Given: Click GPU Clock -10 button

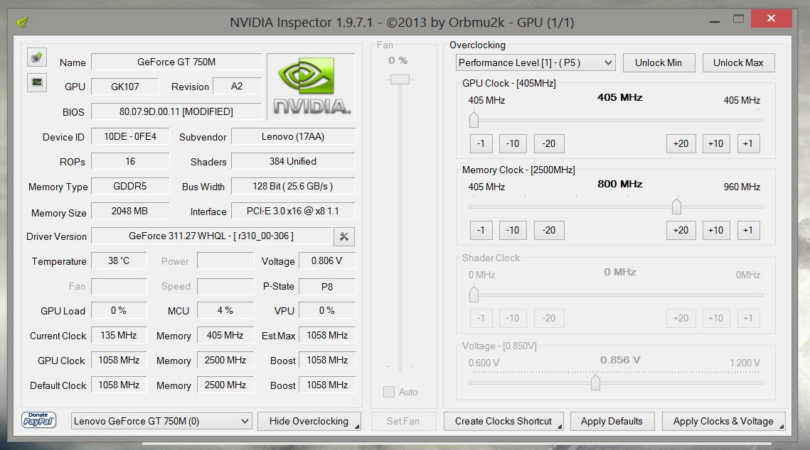Looking at the screenshot, I should point(513,144).
